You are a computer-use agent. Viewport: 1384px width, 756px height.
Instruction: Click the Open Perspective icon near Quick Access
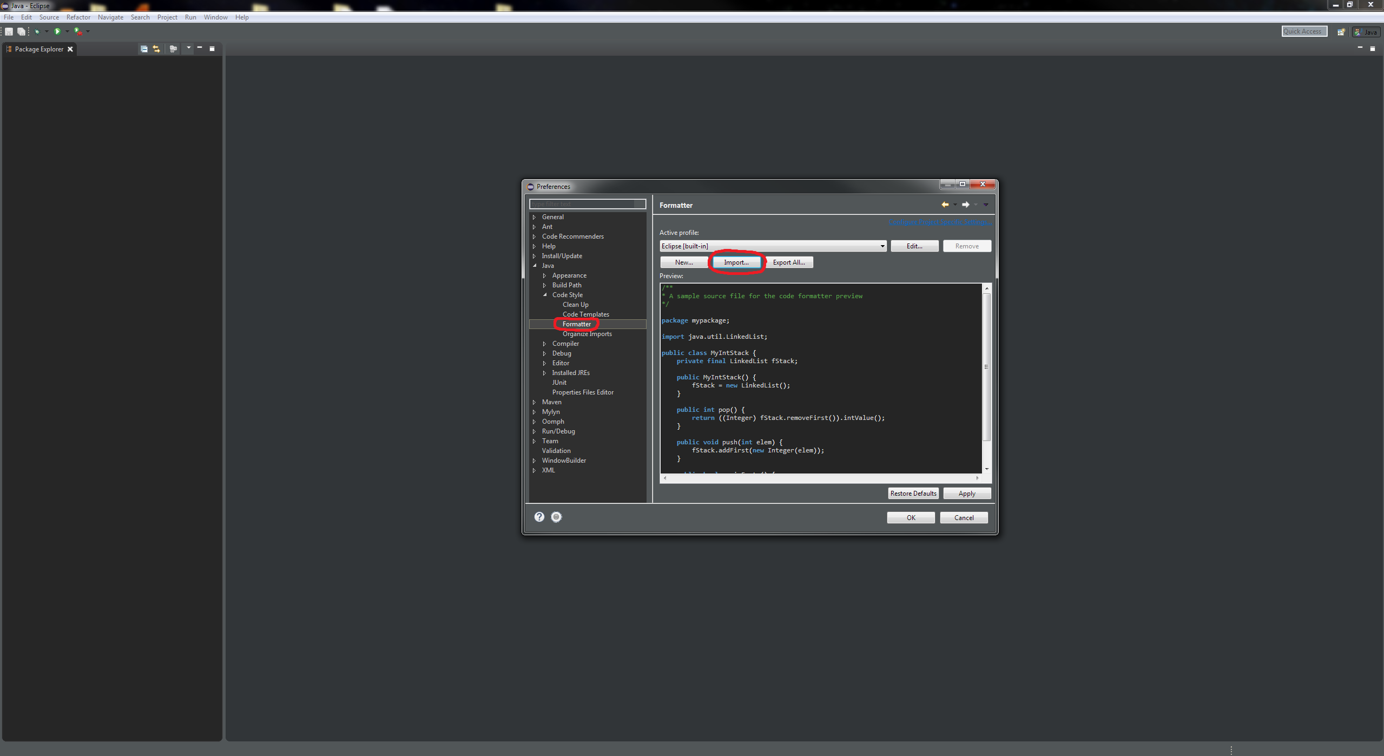point(1341,31)
